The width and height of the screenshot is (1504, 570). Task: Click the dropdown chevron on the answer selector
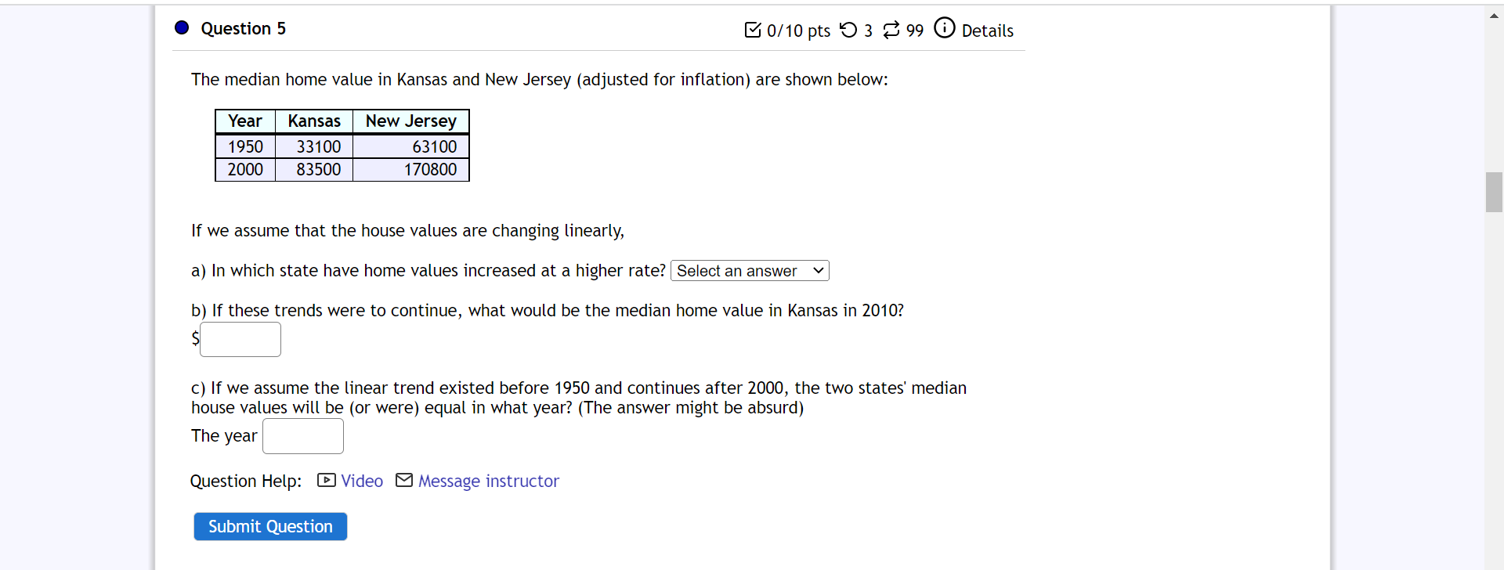(x=817, y=270)
